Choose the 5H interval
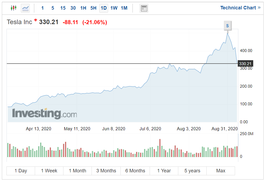This screenshot has width=265, height=182. (93, 8)
